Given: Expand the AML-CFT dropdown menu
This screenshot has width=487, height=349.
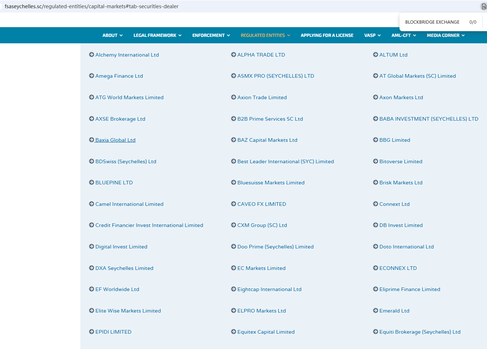Looking at the screenshot, I should (x=404, y=35).
